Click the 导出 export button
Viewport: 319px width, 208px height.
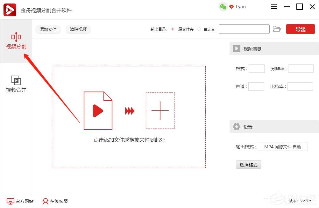click(300, 29)
